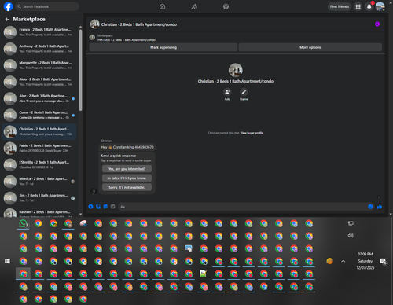This screenshot has height=305, width=393.
Task: Open the Pablo conversation in list
Action: [39, 148]
